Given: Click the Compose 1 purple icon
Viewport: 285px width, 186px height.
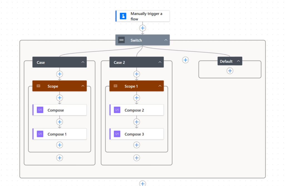Looking at the screenshot, I should [40, 134].
